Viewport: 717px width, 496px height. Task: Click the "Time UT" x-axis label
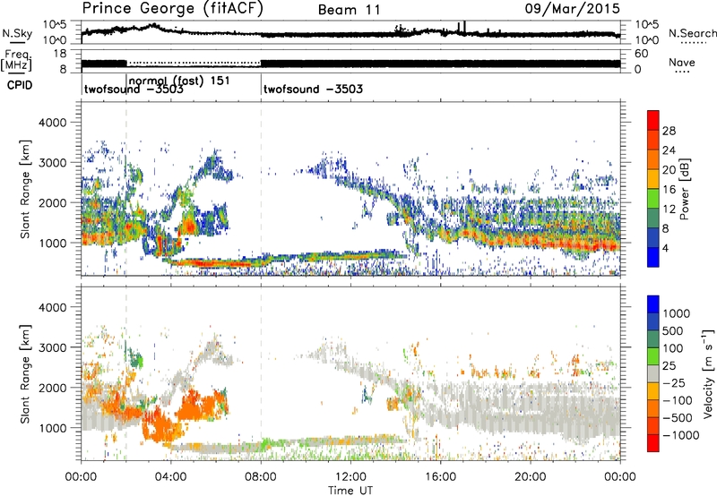(x=350, y=490)
